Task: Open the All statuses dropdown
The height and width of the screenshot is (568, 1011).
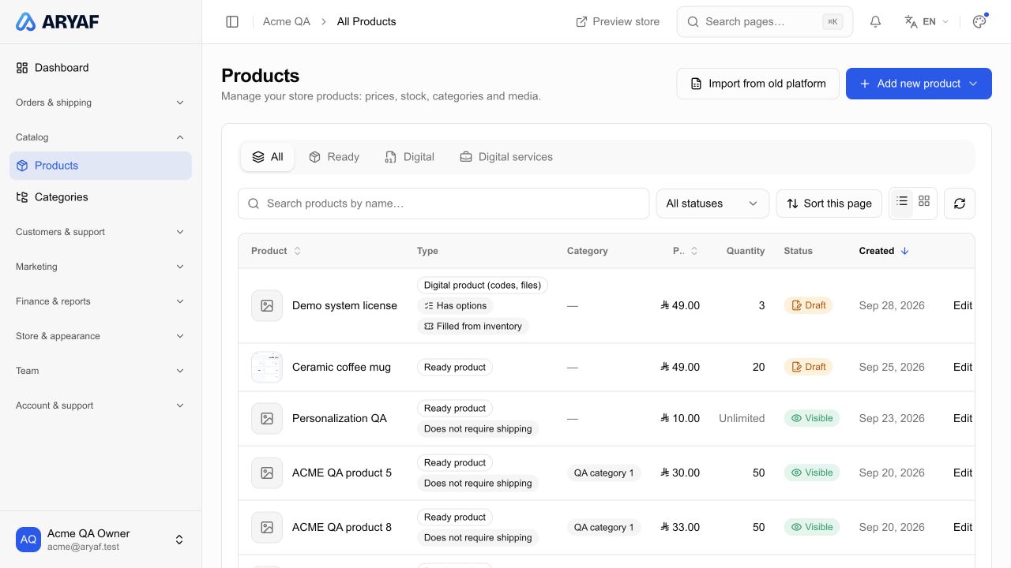Action: pyautogui.click(x=712, y=204)
